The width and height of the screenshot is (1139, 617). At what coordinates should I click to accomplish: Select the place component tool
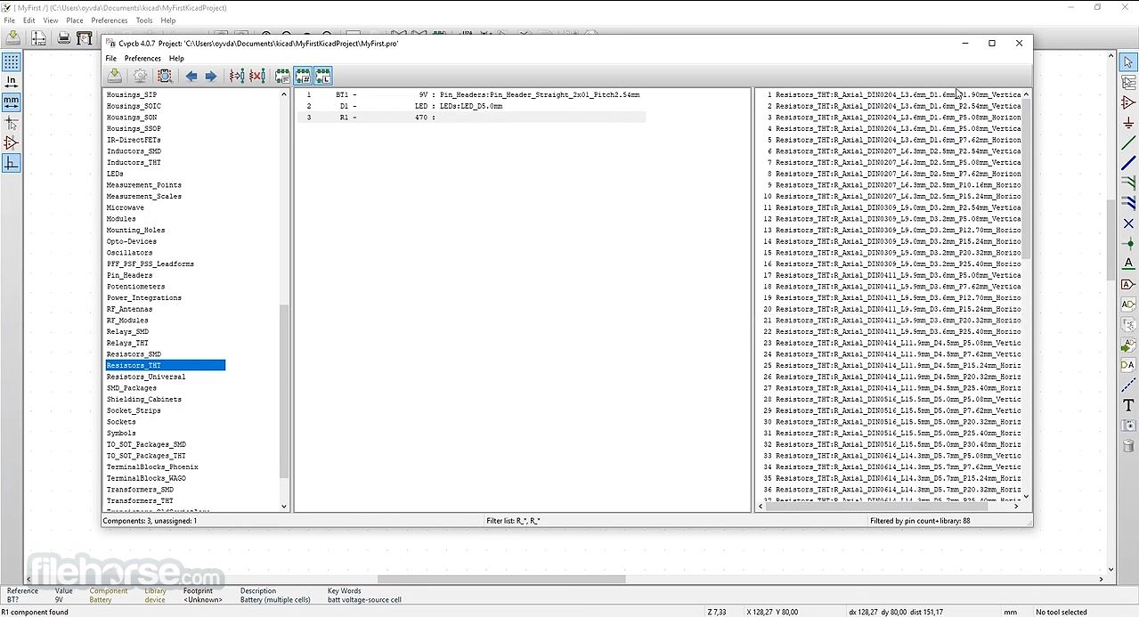click(1128, 103)
